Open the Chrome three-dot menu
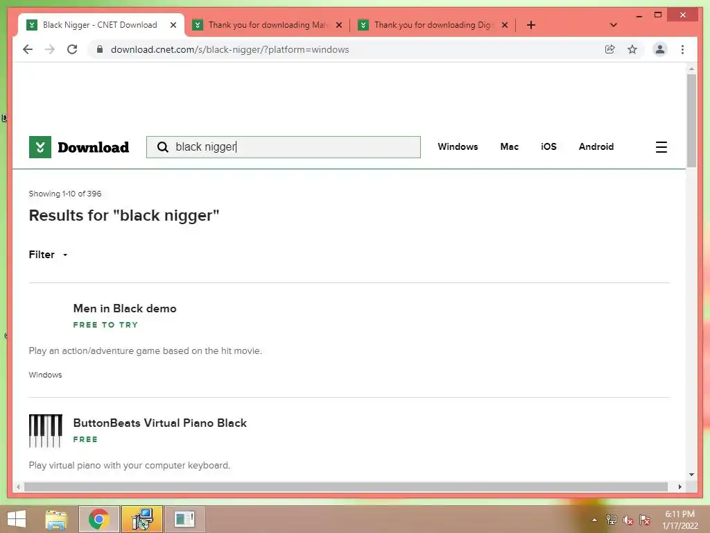 pyautogui.click(x=682, y=49)
